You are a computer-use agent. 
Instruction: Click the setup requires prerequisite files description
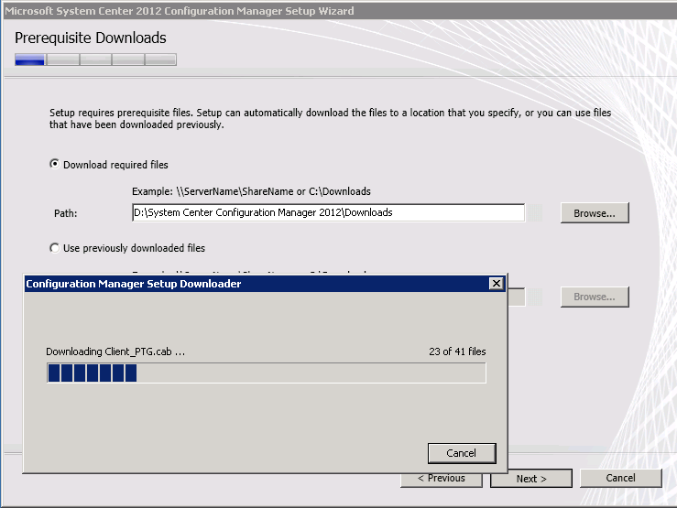pos(331,119)
